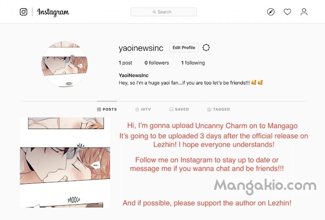
Task: Click the Instagram wordmark logo
Action: click(x=53, y=12)
